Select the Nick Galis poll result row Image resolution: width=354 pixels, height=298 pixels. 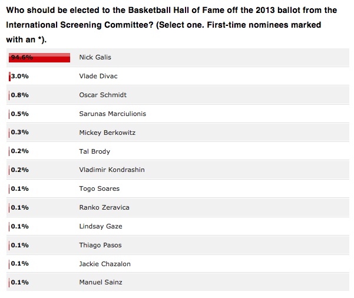pos(178,57)
